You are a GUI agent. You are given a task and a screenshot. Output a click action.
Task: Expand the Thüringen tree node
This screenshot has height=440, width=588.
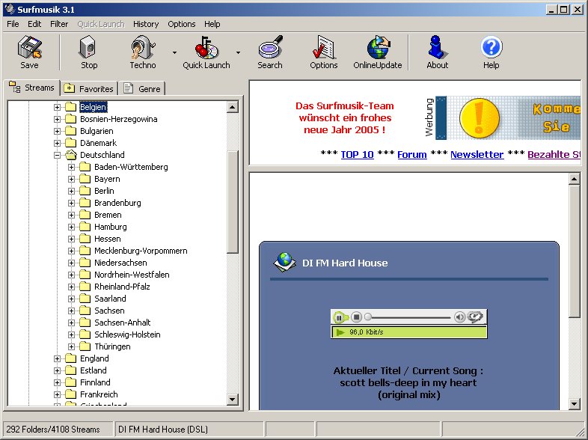pyautogui.click(x=71, y=346)
